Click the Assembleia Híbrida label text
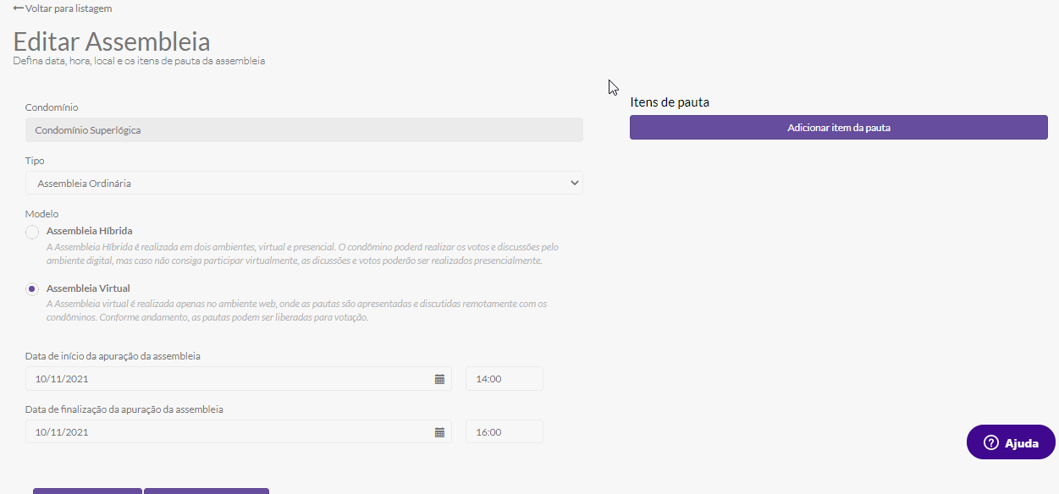The height and width of the screenshot is (494, 1059). pyautogui.click(x=89, y=231)
